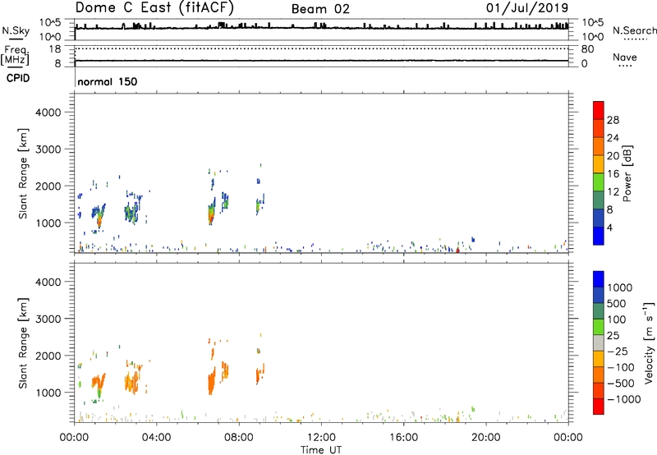Pick the light green 12–16 dB power segment
The height and width of the screenshot is (455, 657).
click(599, 182)
